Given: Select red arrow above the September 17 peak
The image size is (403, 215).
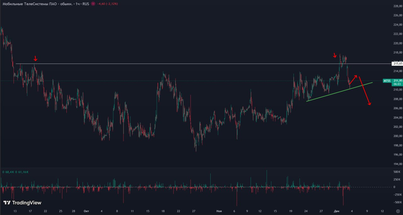Looking at the screenshot, I should point(36,59).
